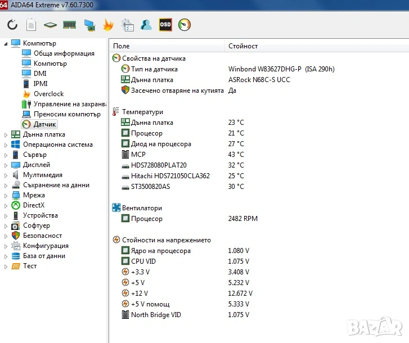Collapse the Компютър root tree node

tap(6, 43)
